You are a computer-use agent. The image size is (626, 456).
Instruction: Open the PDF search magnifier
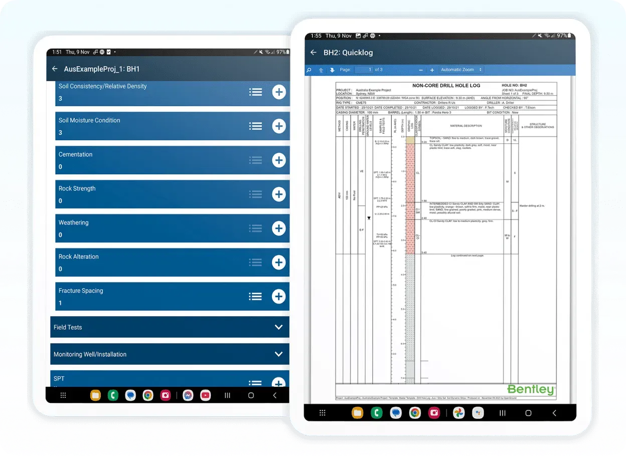pos(309,70)
